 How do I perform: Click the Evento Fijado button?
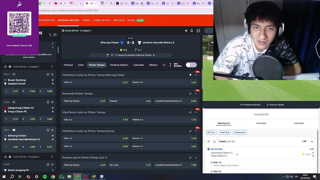click(275, 105)
